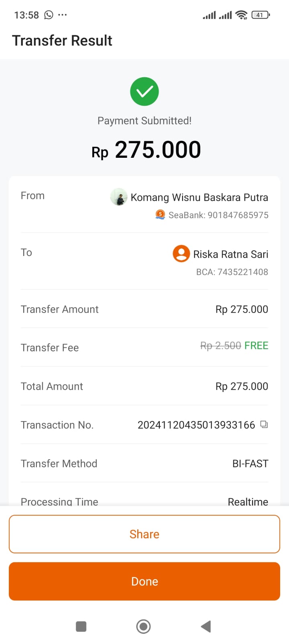Viewport: 289px width, 644px height.
Task: Tap the WhatsApp notification icon
Action: tap(49, 15)
